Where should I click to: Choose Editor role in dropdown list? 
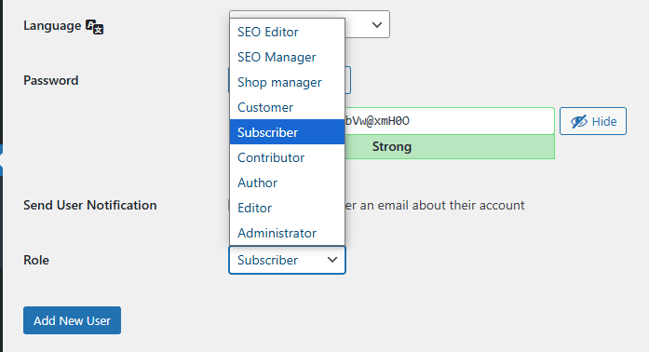click(287, 208)
